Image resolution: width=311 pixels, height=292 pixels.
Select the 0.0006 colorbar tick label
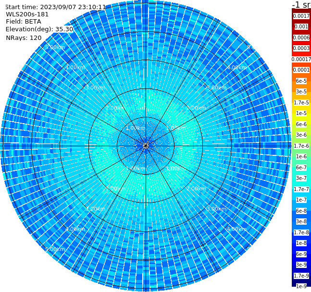tap(301, 38)
